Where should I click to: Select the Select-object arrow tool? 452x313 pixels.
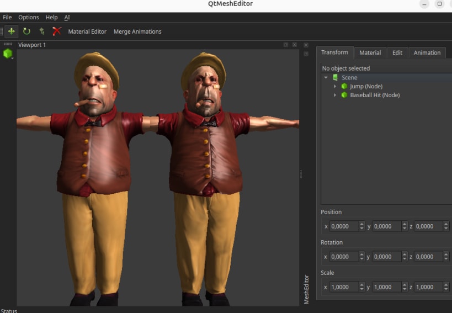[42, 31]
